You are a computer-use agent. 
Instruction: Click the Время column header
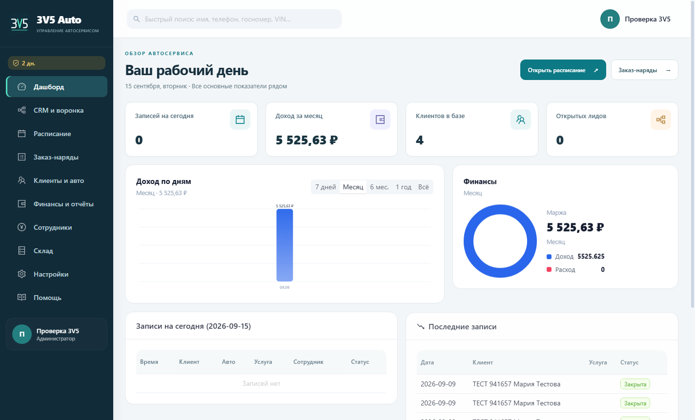pos(149,362)
